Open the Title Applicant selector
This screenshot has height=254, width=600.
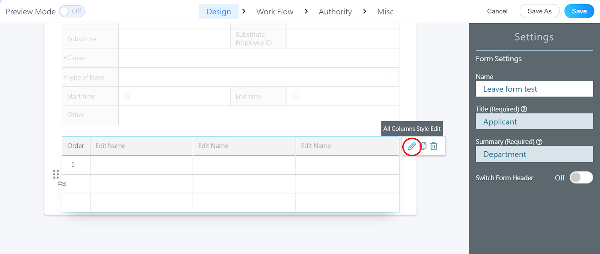(534, 122)
